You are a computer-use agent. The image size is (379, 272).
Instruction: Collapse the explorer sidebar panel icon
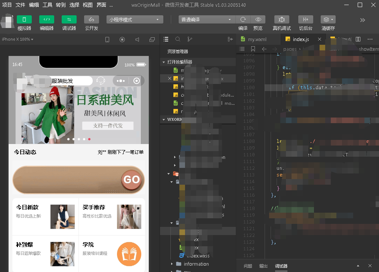pos(230,39)
